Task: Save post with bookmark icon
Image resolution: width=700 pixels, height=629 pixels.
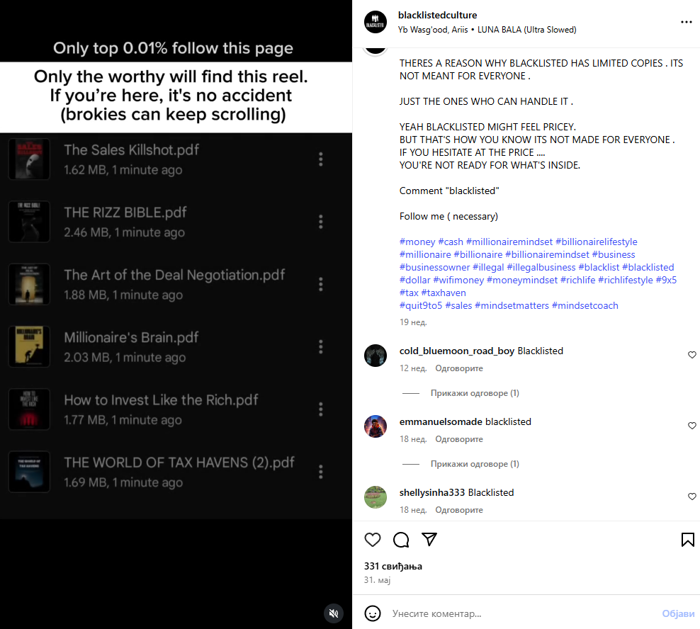Action: 687,540
